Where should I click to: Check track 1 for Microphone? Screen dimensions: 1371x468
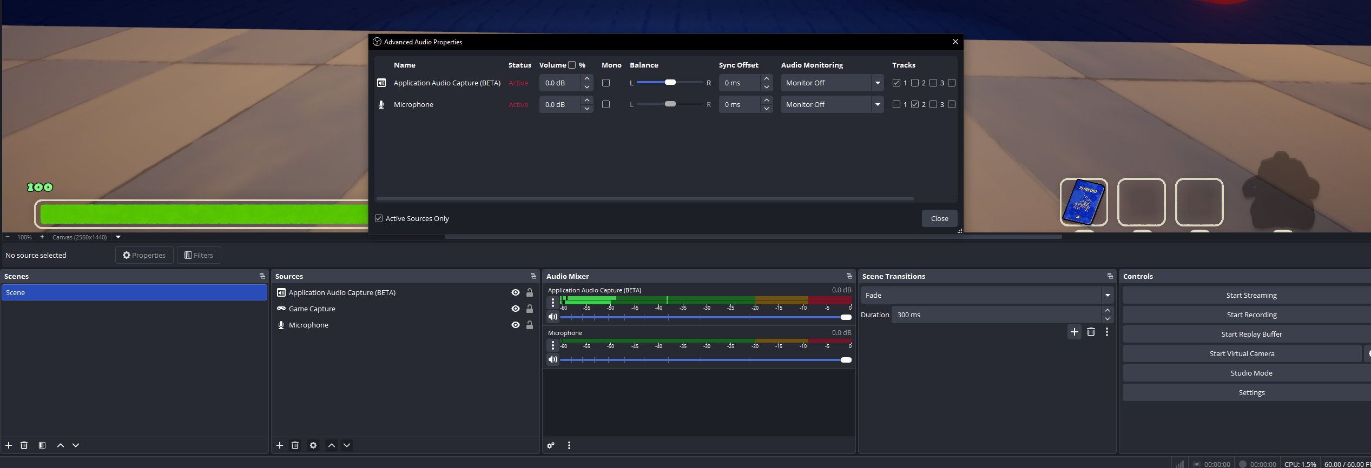click(897, 104)
